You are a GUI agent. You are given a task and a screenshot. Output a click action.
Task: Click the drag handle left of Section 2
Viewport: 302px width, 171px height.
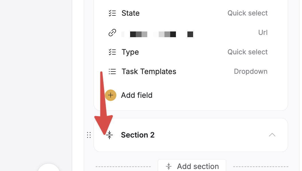pos(89,135)
